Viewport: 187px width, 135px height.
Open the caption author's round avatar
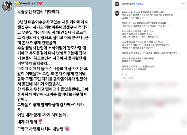click(117, 13)
